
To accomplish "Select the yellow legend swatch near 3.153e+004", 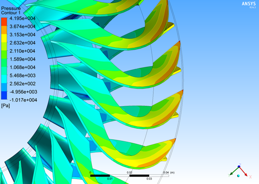I will click(4, 38).
